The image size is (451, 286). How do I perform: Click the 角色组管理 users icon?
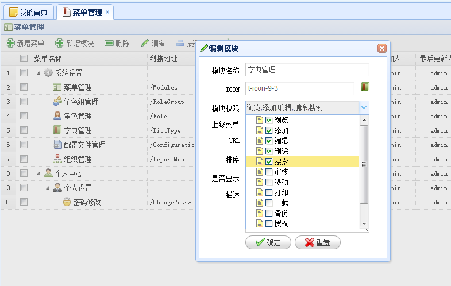click(x=57, y=101)
